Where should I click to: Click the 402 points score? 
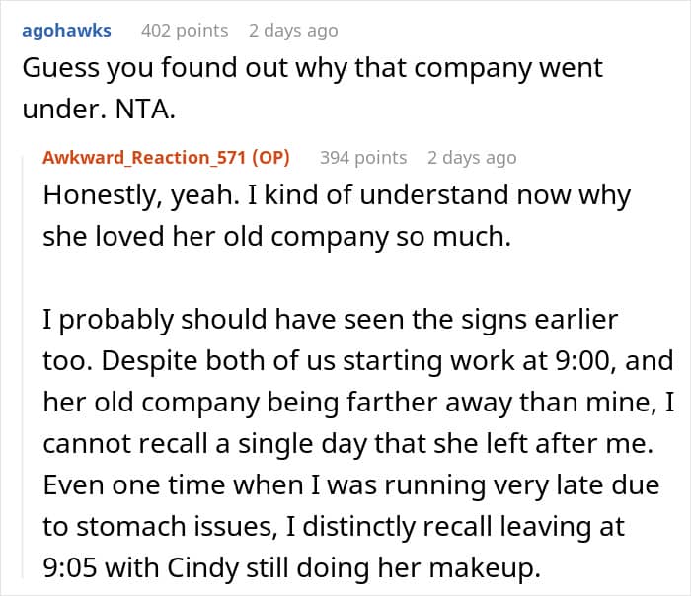tap(185, 30)
